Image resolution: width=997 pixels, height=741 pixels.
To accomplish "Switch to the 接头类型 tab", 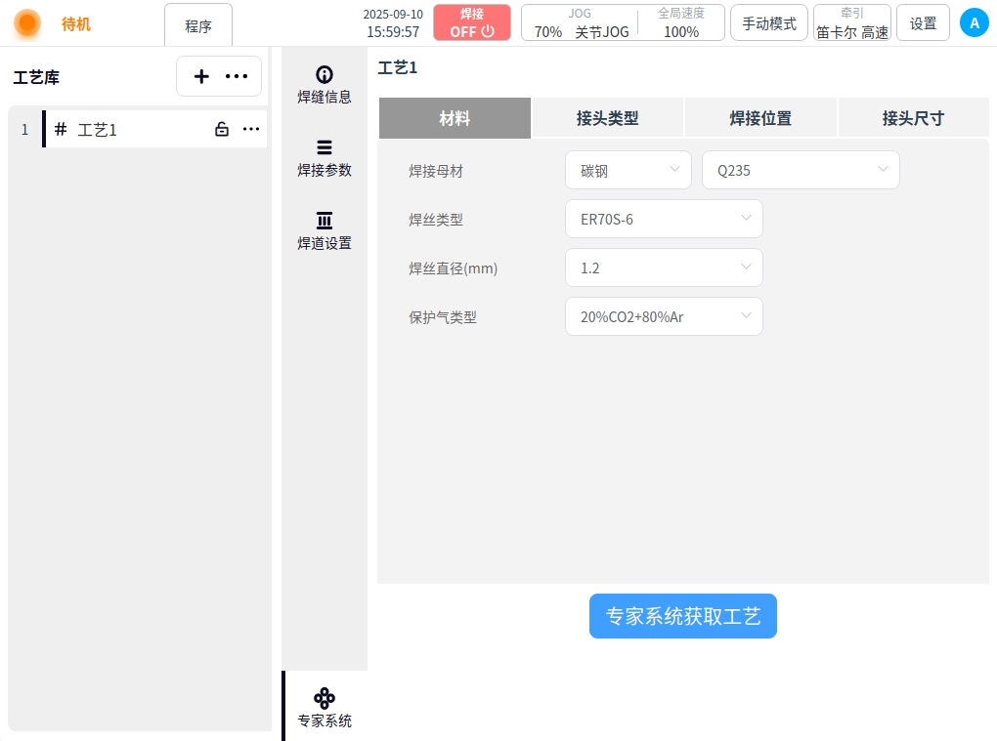I will tap(608, 118).
